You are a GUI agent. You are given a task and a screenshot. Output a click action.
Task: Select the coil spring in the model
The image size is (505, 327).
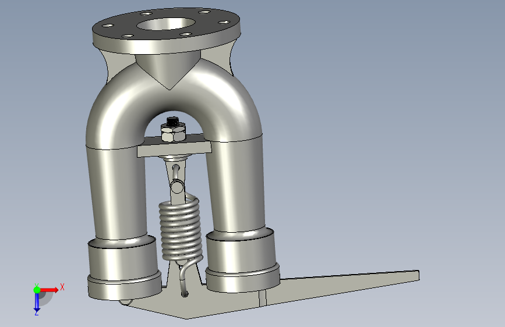181,230
